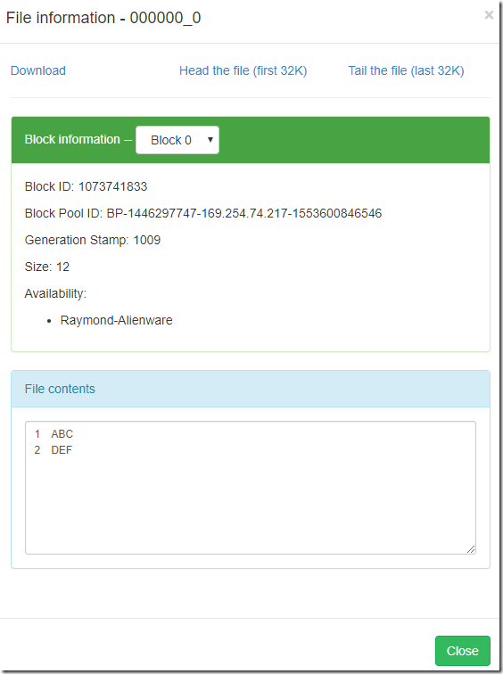Click the dropdown arrow beside Block 0

tap(210, 140)
